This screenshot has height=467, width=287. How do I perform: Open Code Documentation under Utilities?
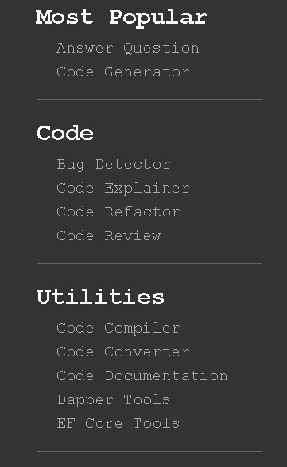(x=142, y=376)
